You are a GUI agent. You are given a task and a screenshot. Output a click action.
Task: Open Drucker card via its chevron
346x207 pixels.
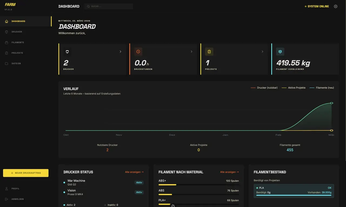pyautogui.click(x=121, y=52)
